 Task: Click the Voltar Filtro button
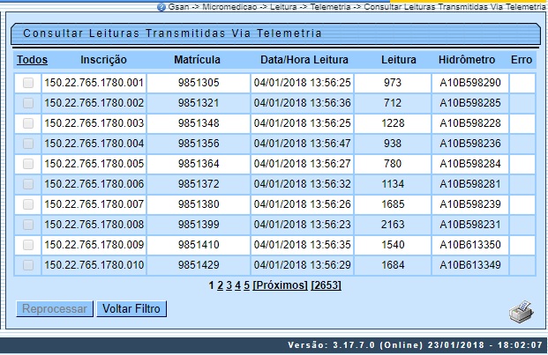click(x=131, y=309)
